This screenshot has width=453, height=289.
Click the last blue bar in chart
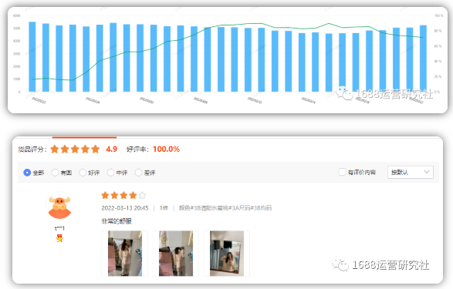[x=423, y=59]
